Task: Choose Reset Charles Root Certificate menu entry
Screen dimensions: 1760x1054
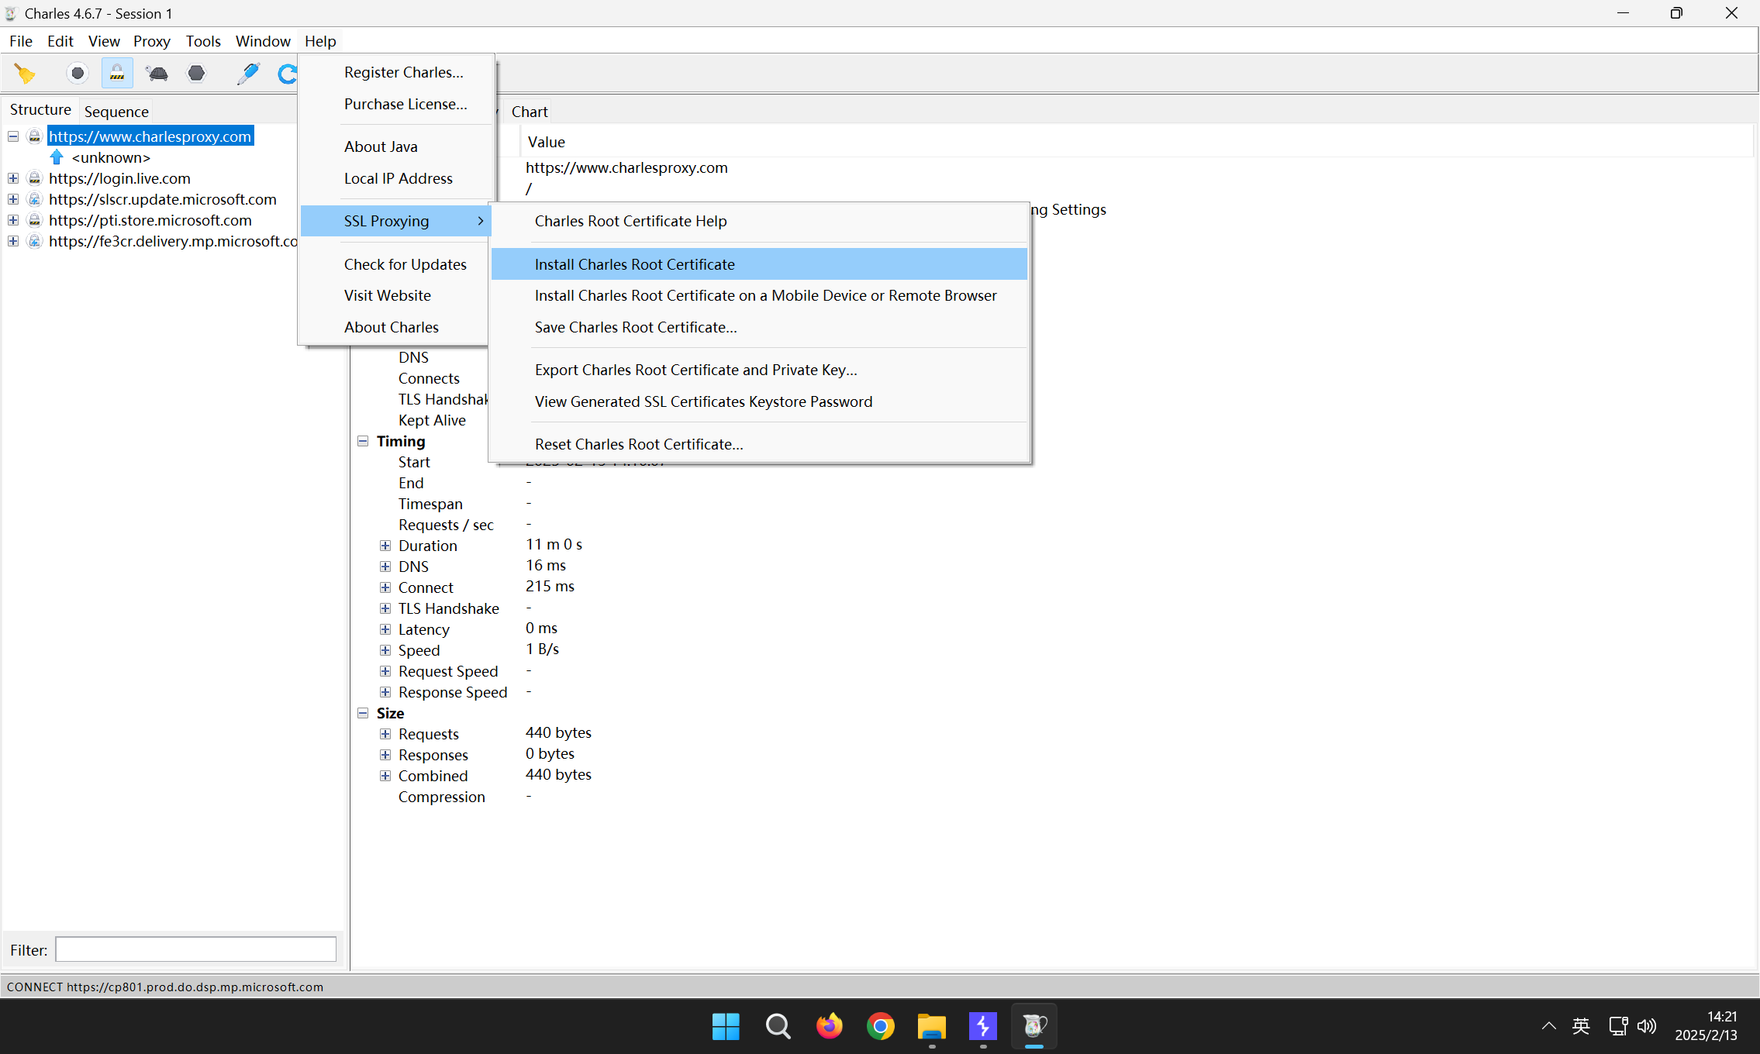Action: tap(638, 444)
